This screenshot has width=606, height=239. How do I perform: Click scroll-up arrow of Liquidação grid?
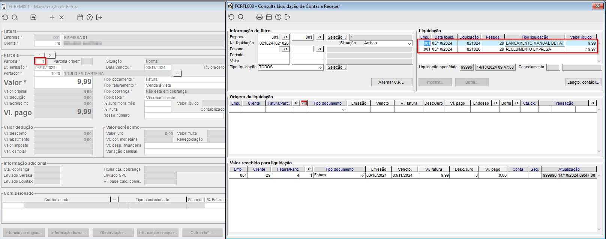[x=599, y=44]
